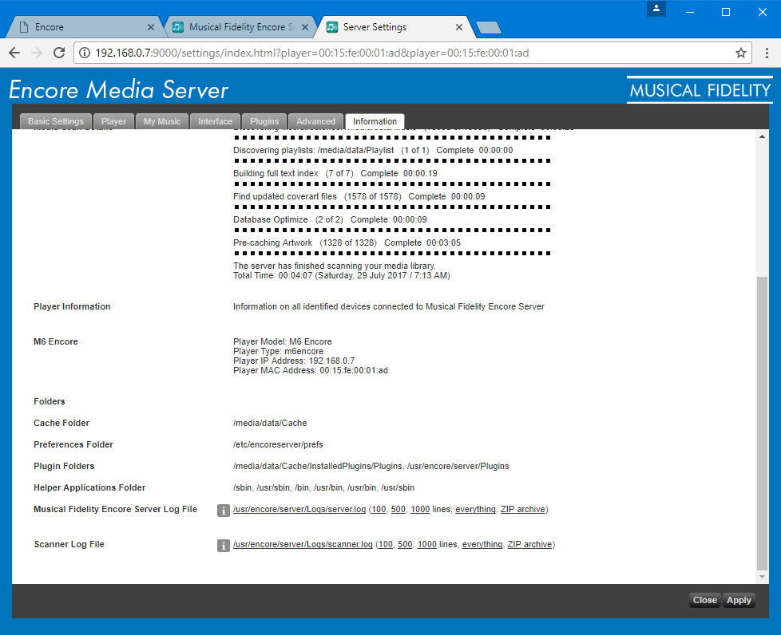View last 100 lines of scanner.log

pos(385,544)
